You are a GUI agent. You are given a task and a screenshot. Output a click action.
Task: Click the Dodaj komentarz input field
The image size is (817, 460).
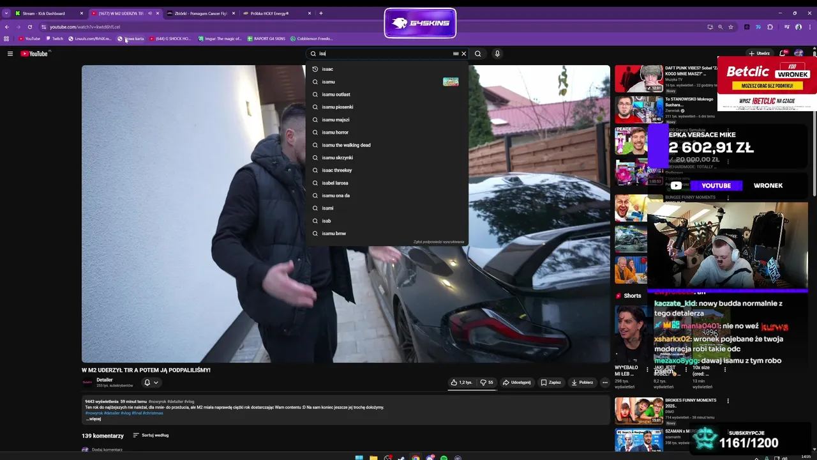[107, 450]
